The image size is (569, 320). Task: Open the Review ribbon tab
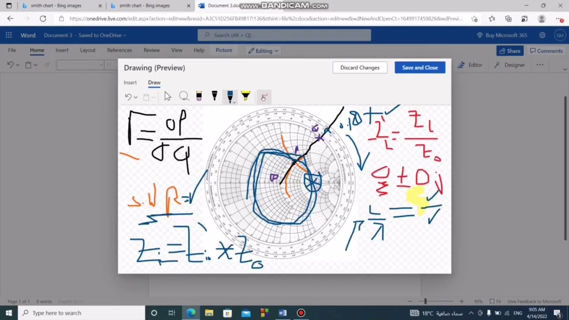click(x=152, y=50)
